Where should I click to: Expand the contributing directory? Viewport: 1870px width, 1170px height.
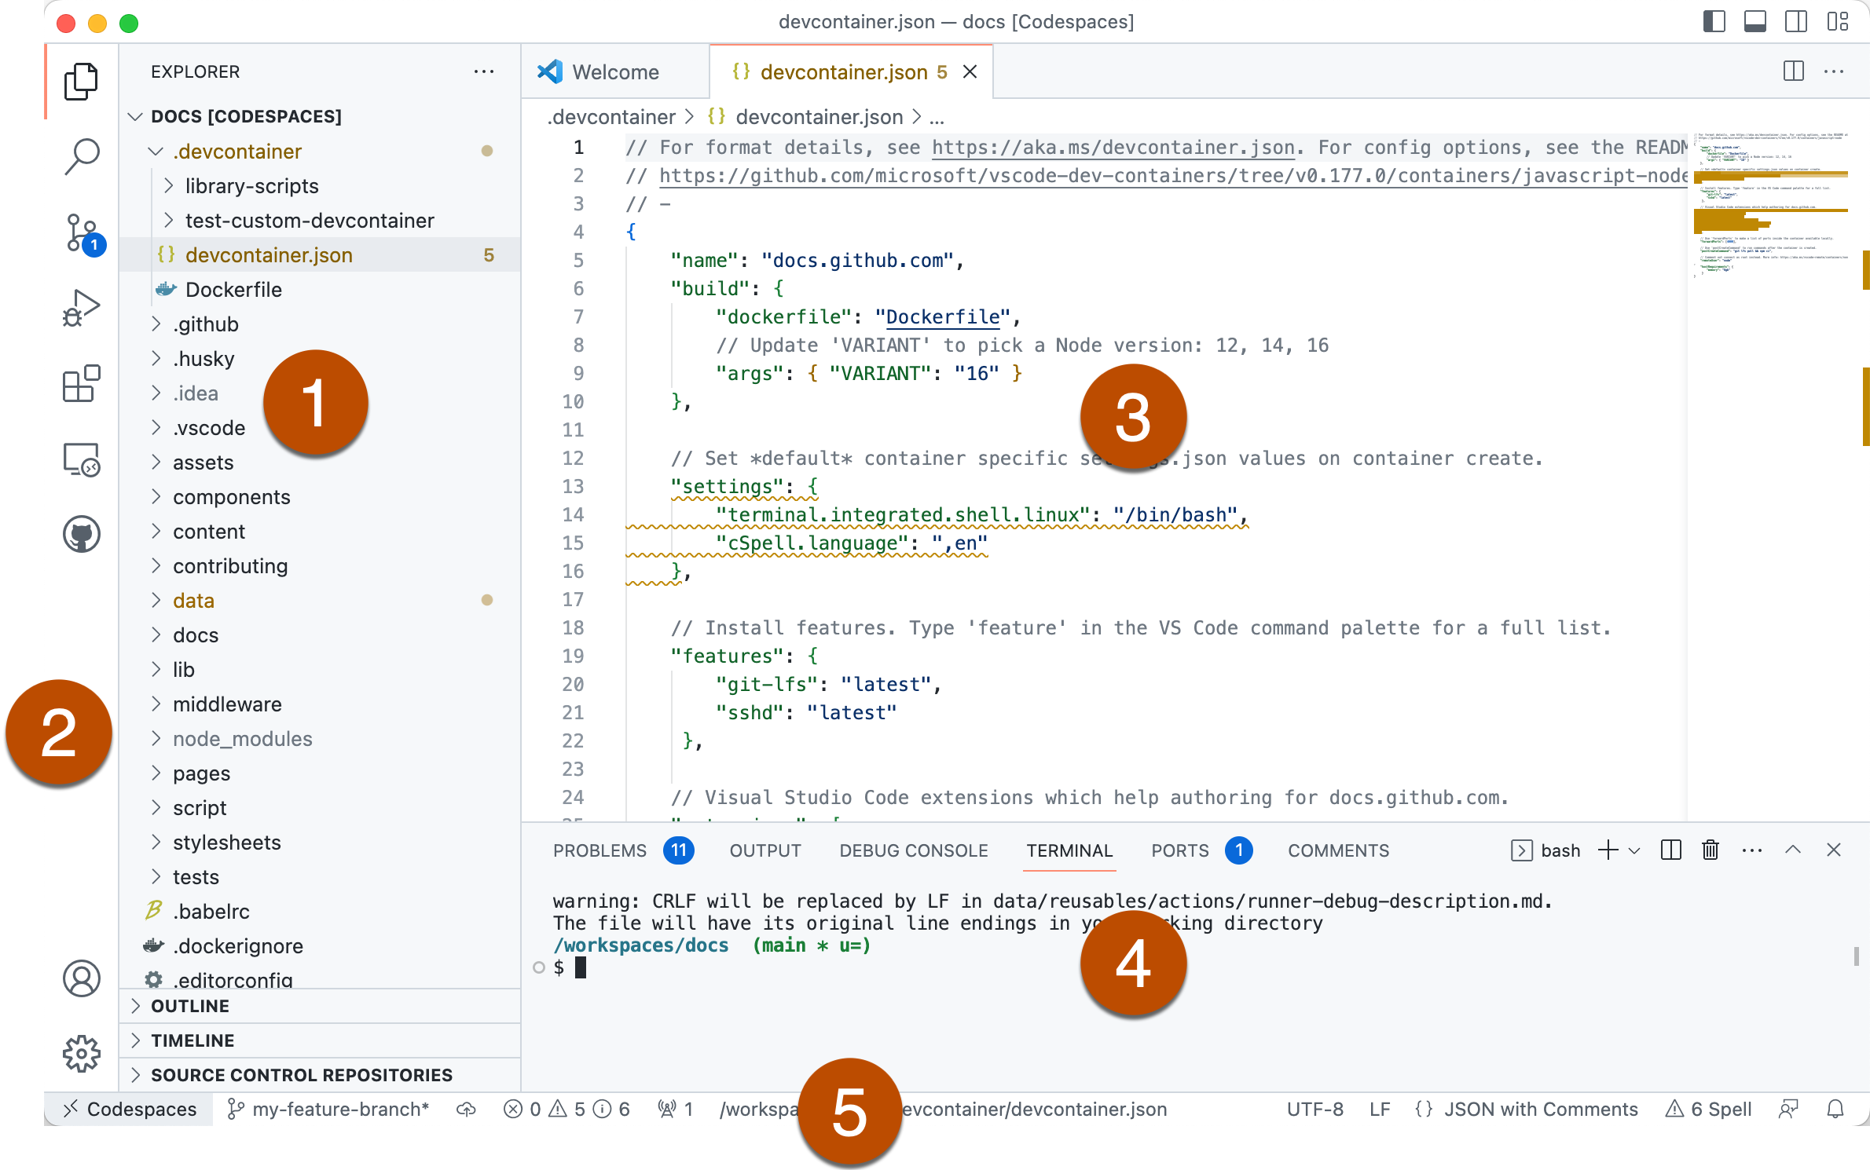click(x=154, y=565)
